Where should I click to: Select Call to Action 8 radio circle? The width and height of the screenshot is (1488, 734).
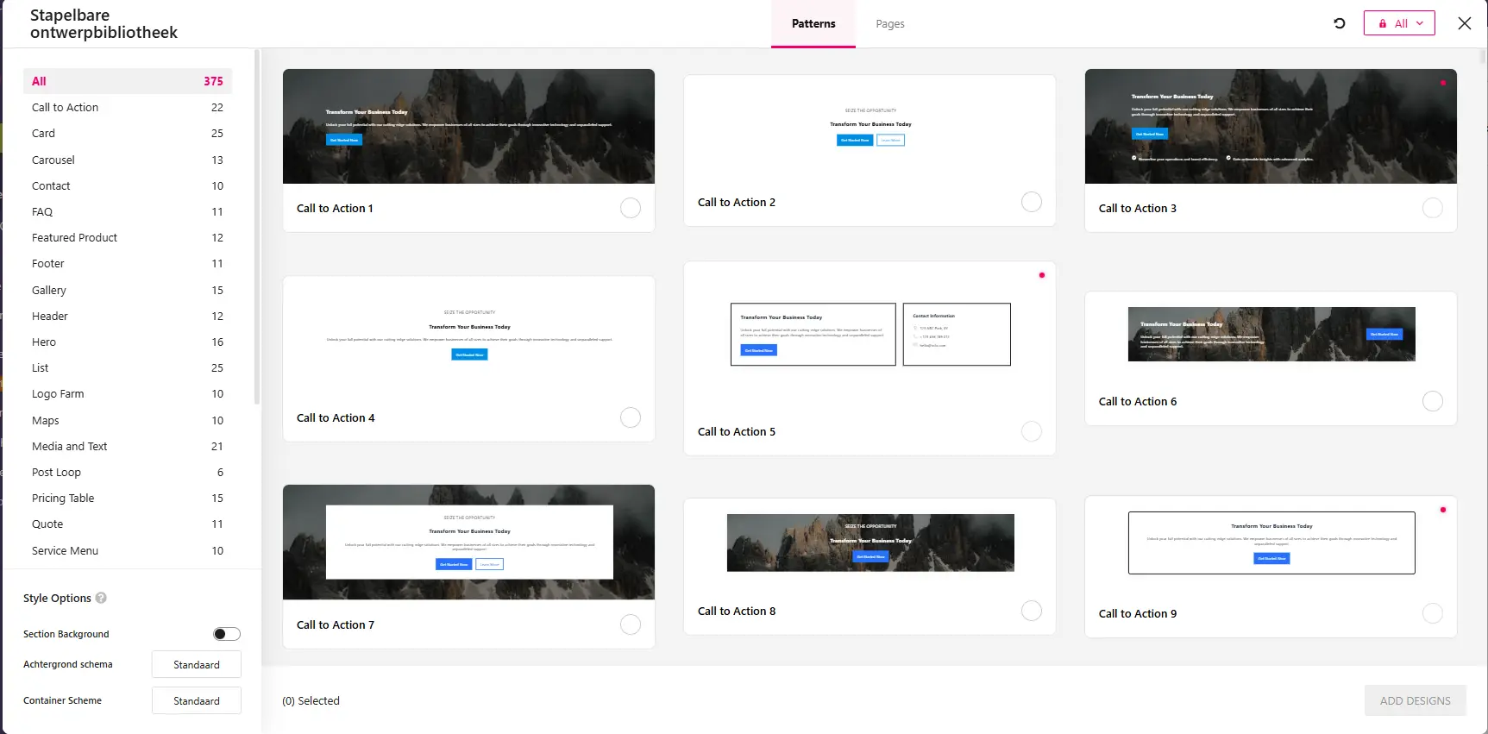pos(1032,611)
